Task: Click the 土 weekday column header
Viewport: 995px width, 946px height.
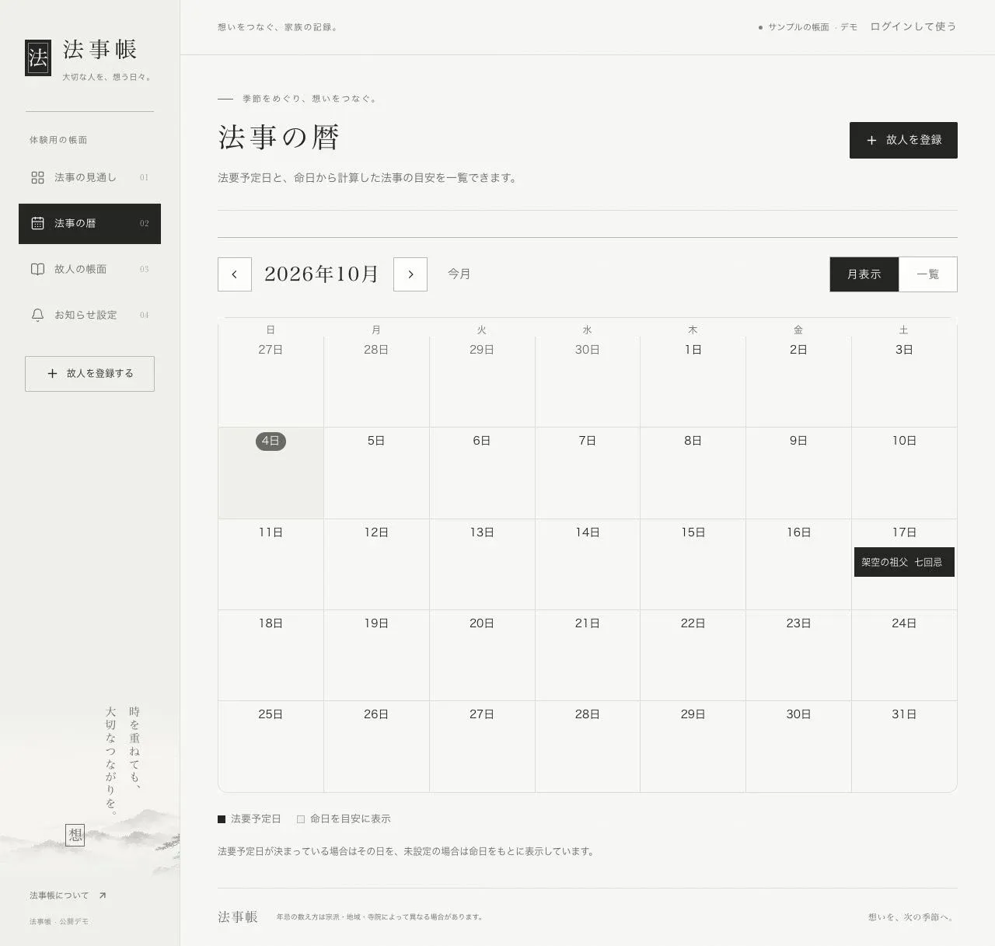Action: [904, 330]
